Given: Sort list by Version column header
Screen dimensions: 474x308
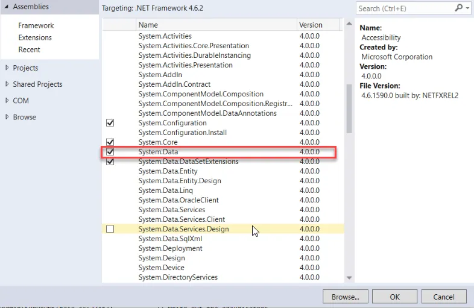Looking at the screenshot, I should pos(318,25).
